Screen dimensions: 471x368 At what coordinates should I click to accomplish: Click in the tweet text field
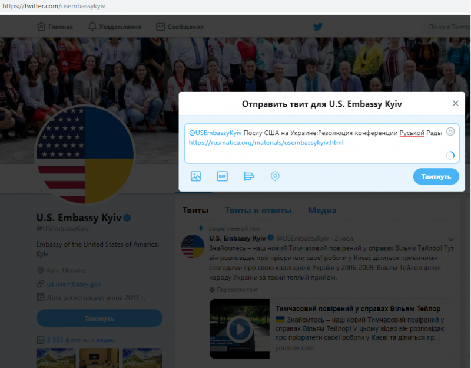click(321, 143)
